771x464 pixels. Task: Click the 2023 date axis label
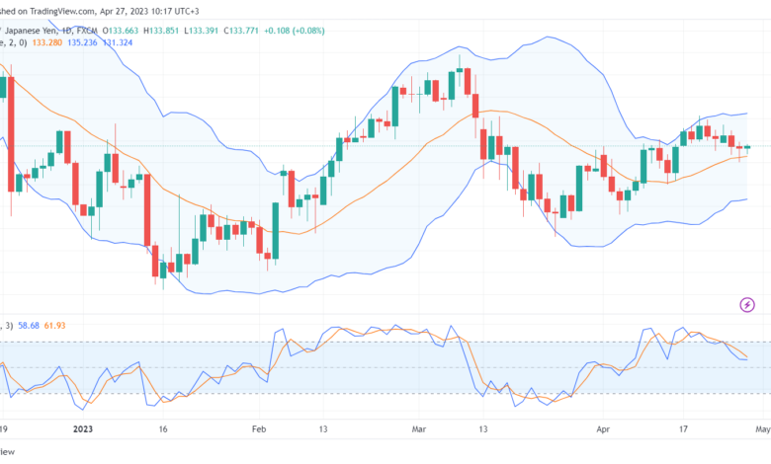tap(83, 429)
